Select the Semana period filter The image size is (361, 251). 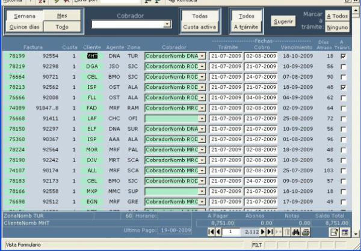point(25,16)
